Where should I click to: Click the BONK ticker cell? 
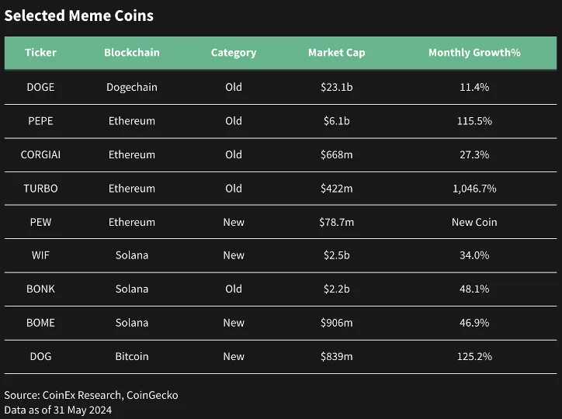tap(40, 289)
